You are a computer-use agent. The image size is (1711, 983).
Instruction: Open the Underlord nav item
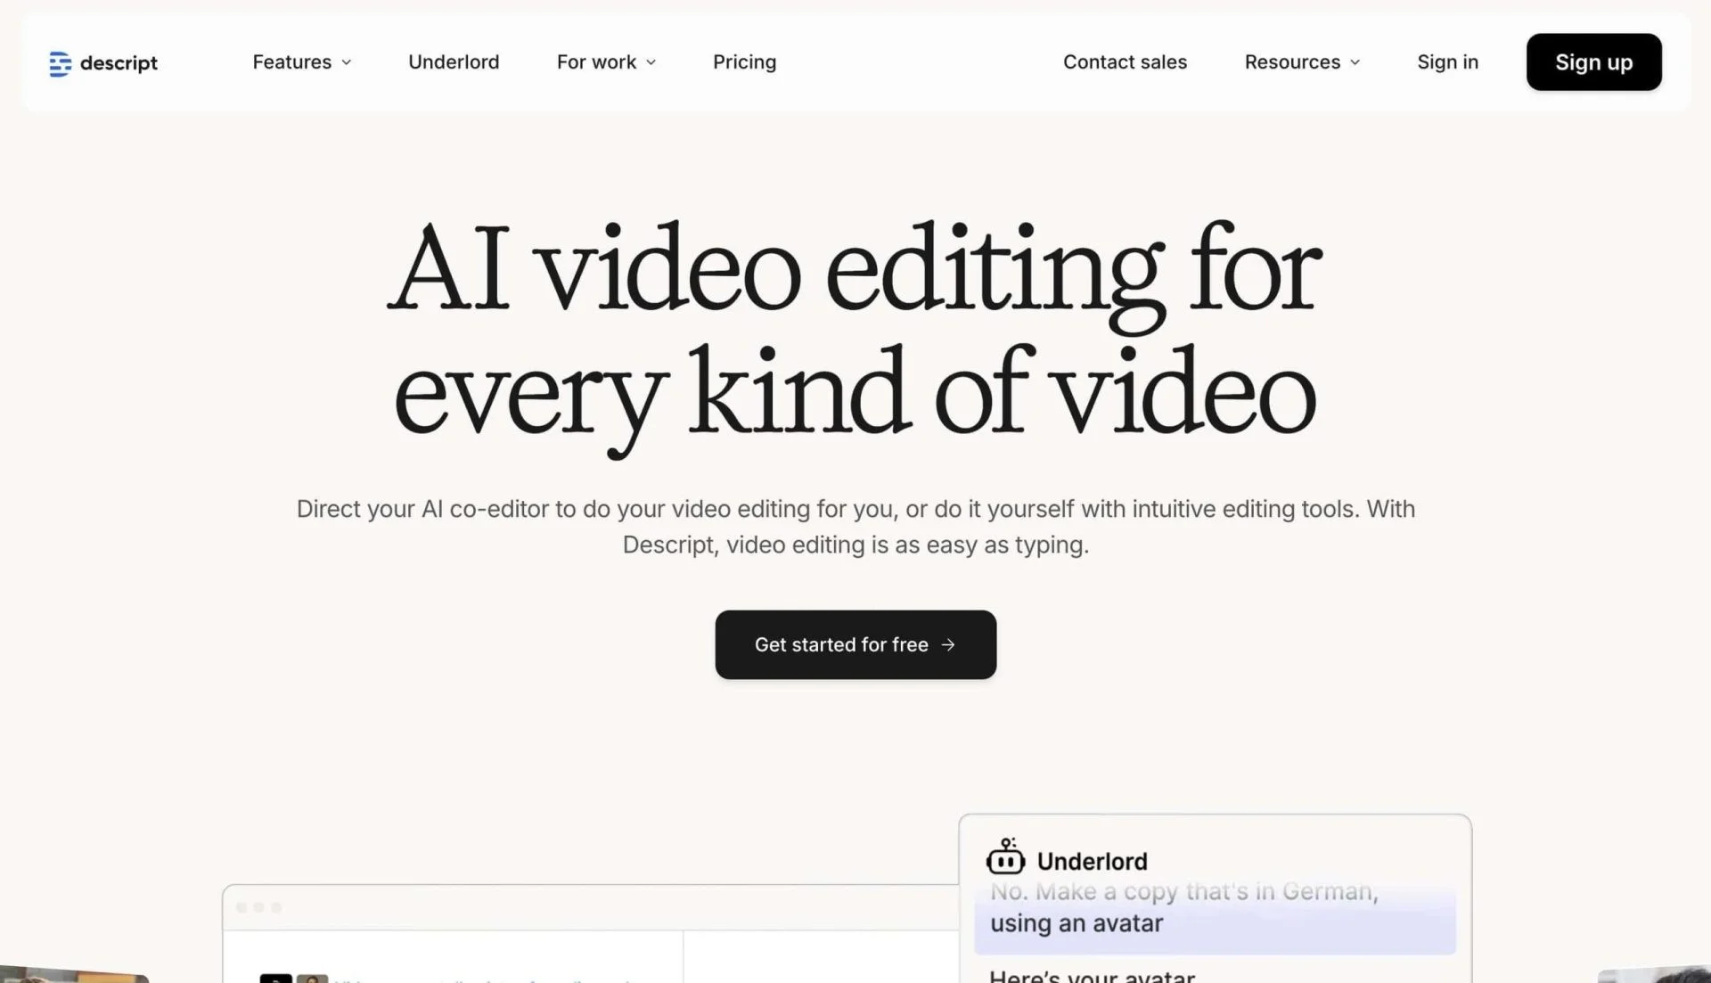point(454,62)
